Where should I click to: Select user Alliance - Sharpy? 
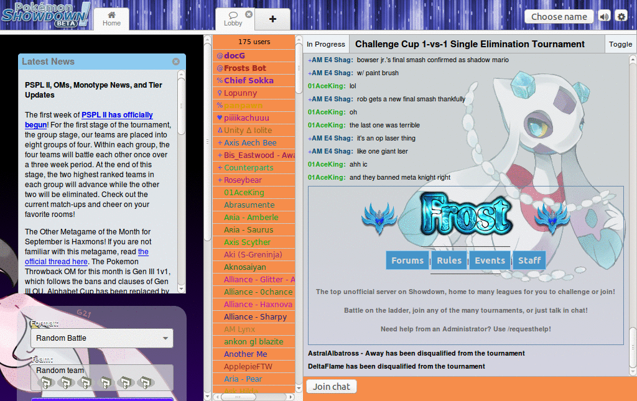pyautogui.click(x=254, y=317)
